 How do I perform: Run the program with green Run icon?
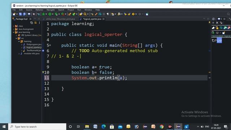50,14
